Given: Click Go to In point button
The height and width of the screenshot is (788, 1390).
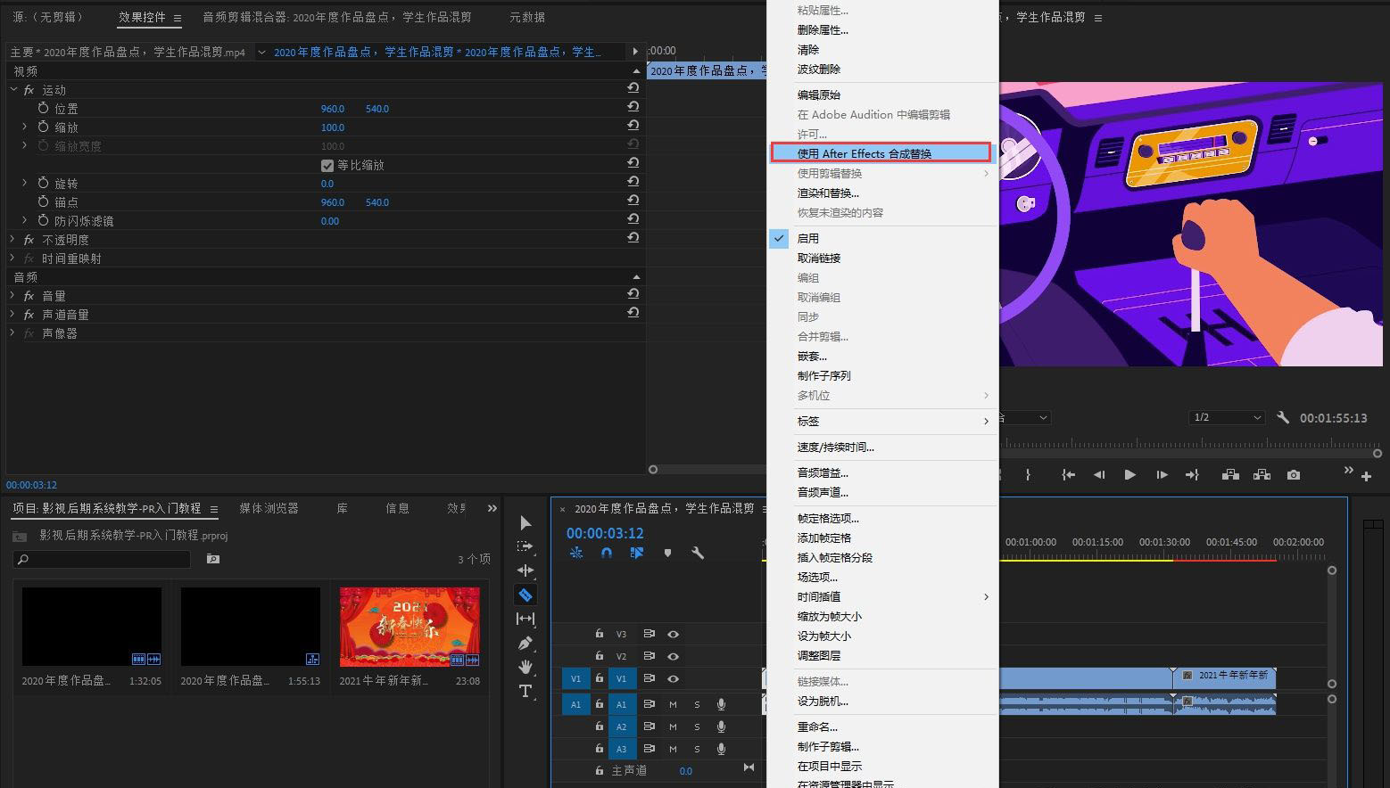Looking at the screenshot, I should pyautogui.click(x=1068, y=475).
